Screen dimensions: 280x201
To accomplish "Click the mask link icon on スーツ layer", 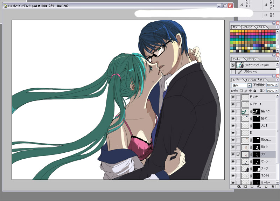I will [251, 169].
